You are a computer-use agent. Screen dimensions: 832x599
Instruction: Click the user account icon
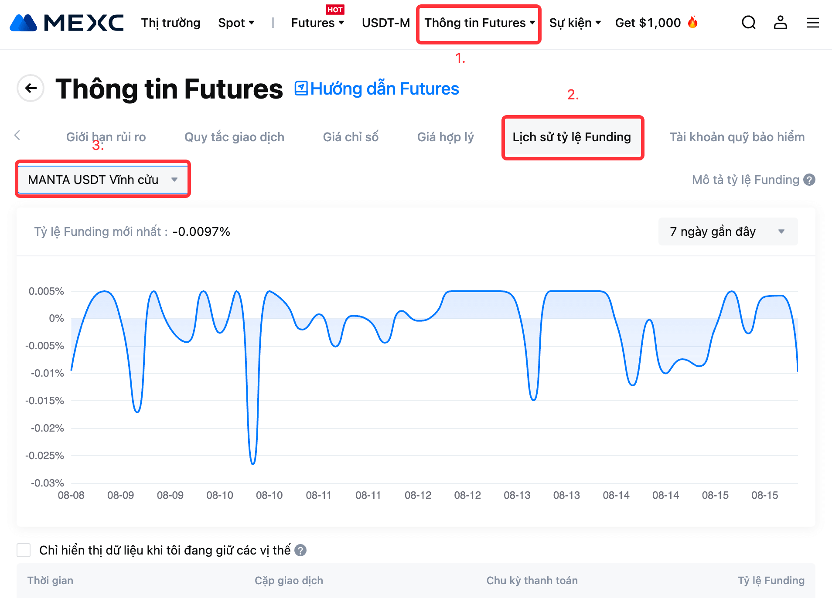[x=780, y=23]
